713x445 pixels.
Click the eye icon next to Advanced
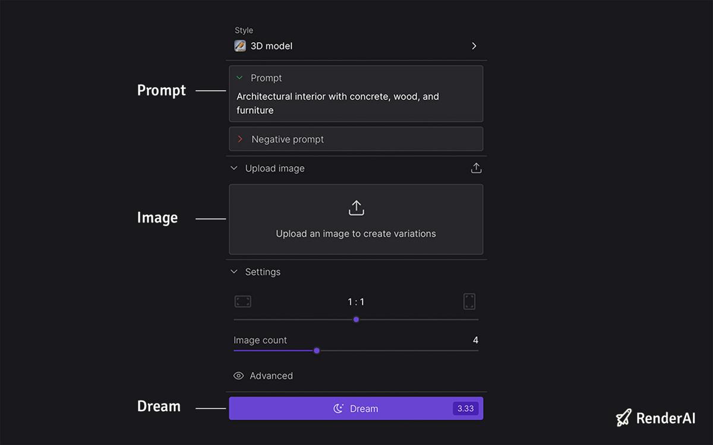(x=238, y=376)
